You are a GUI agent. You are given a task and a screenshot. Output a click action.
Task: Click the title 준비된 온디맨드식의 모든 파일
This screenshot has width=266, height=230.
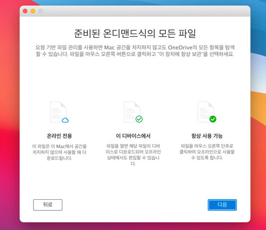click(x=135, y=33)
